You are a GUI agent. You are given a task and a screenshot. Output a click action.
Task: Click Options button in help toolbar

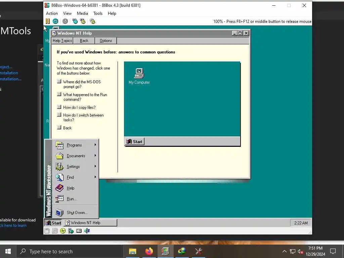(106, 41)
